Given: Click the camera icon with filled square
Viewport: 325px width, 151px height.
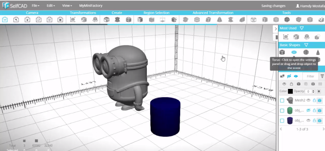Looking at the screenshot, I should [60, 20].
